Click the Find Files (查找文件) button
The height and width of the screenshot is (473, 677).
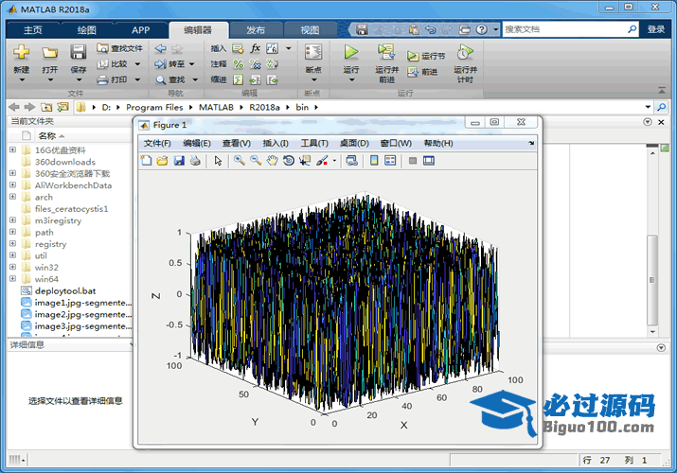[x=119, y=48]
